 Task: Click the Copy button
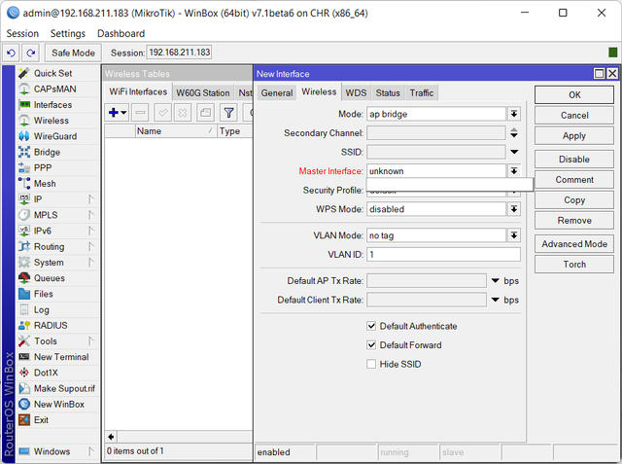(574, 200)
